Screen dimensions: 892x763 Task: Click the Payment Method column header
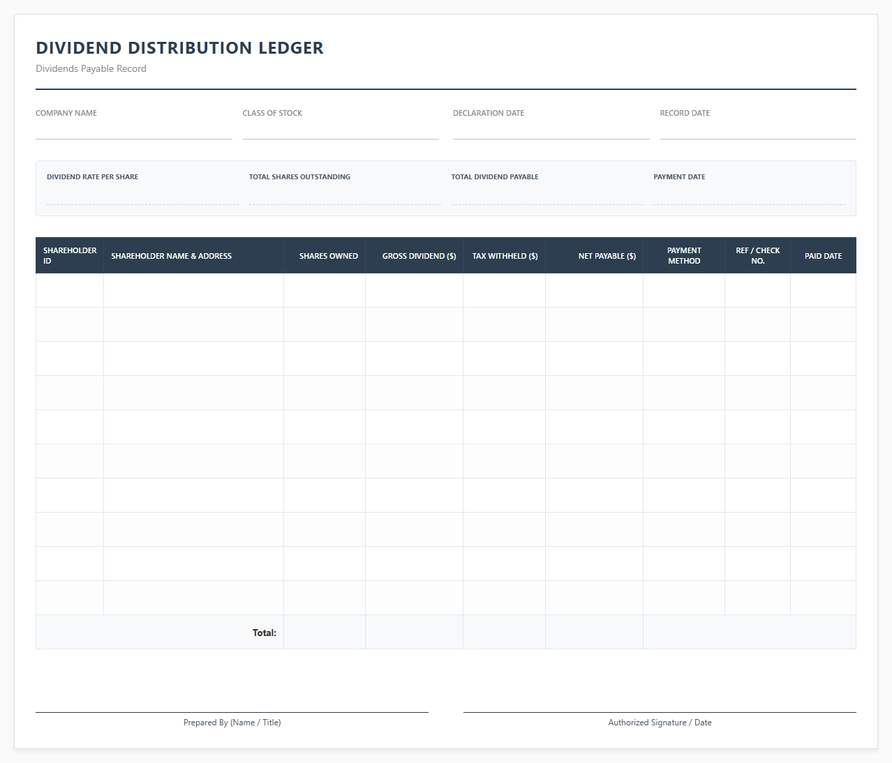[x=684, y=255]
